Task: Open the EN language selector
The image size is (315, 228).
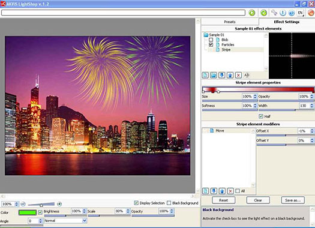Action: pos(301,13)
